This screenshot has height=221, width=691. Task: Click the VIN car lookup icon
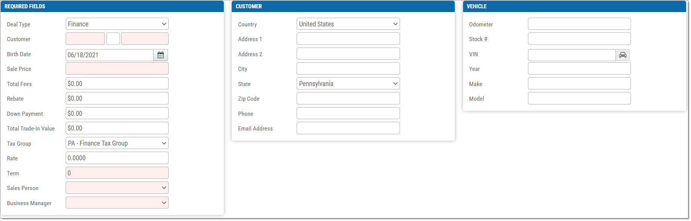[x=623, y=55]
